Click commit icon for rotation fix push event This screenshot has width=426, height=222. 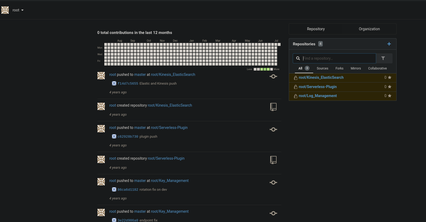point(273,182)
